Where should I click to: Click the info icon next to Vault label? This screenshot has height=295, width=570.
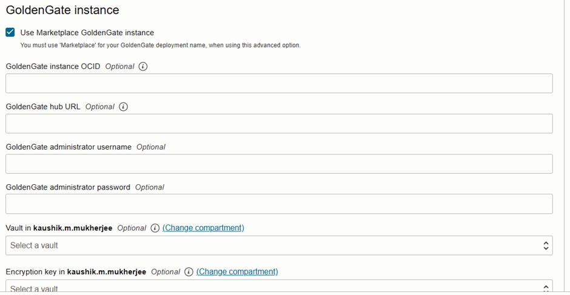[155, 228]
